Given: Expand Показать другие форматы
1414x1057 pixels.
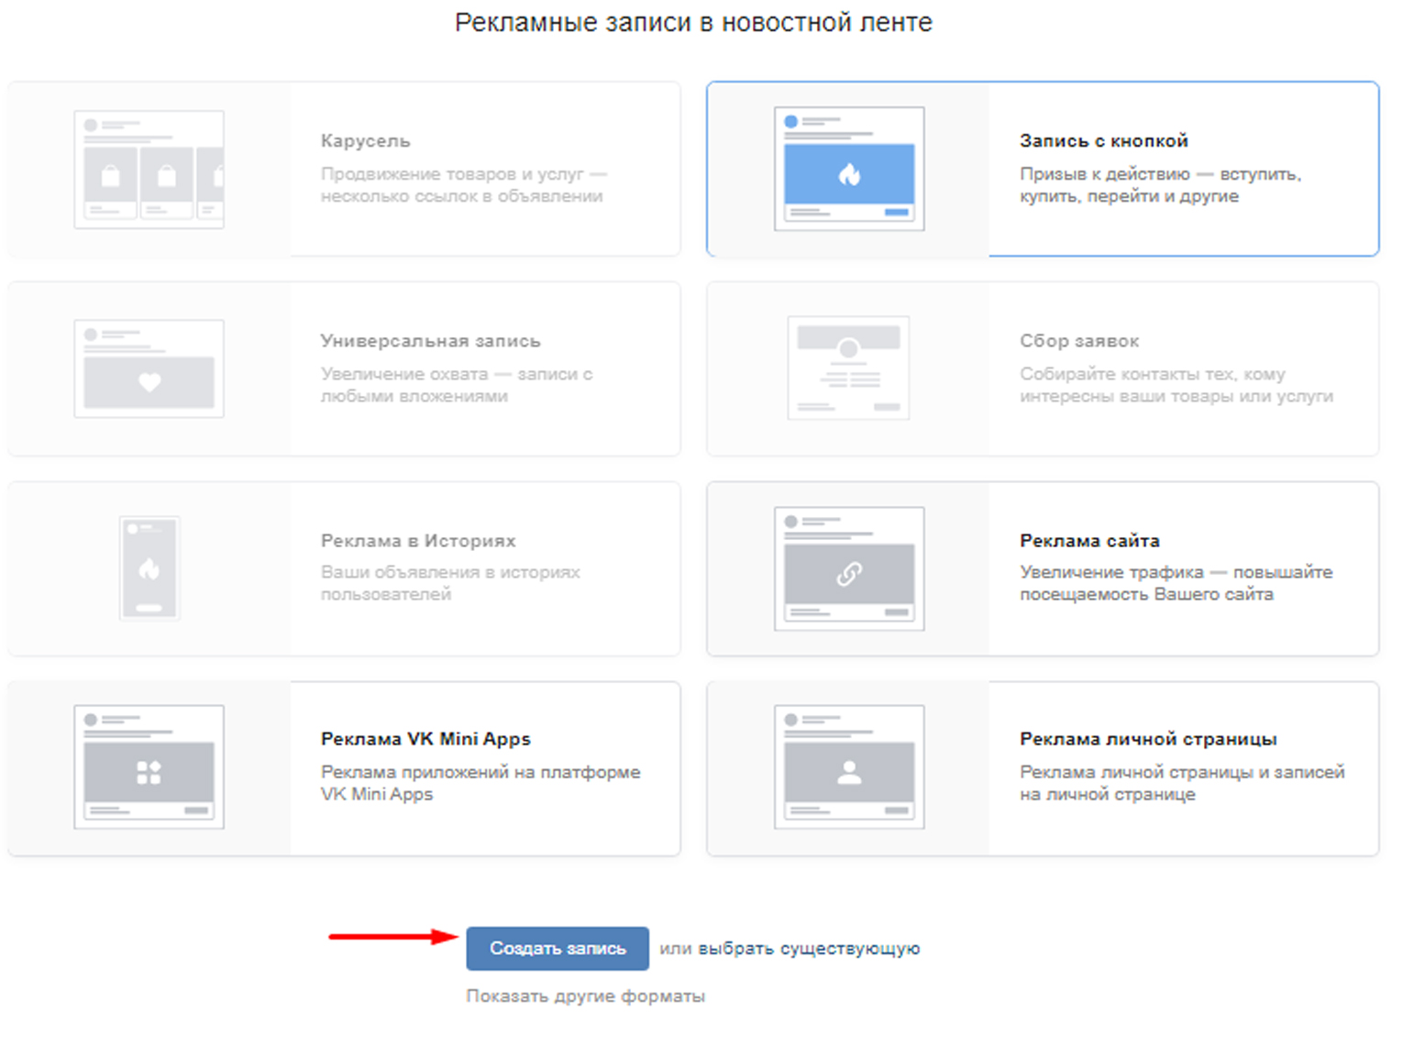Looking at the screenshot, I should point(585,996).
